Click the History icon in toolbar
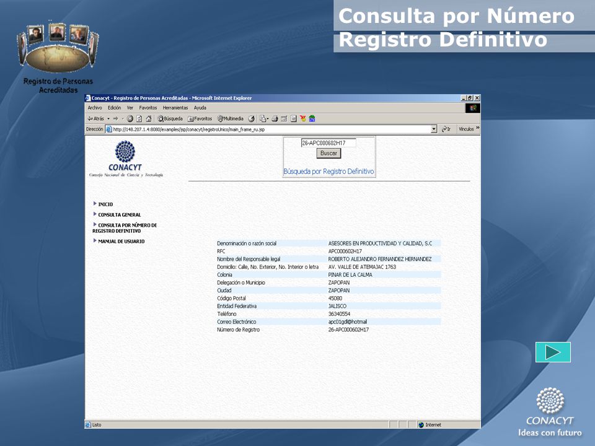The image size is (595, 446). [x=251, y=119]
